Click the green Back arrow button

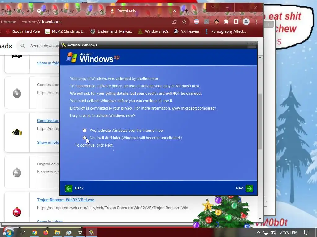(x=69, y=189)
